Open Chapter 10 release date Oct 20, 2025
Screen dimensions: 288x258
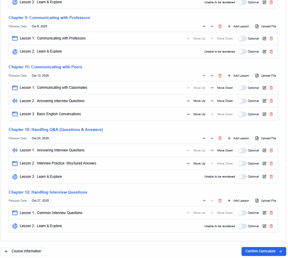(x=40, y=138)
